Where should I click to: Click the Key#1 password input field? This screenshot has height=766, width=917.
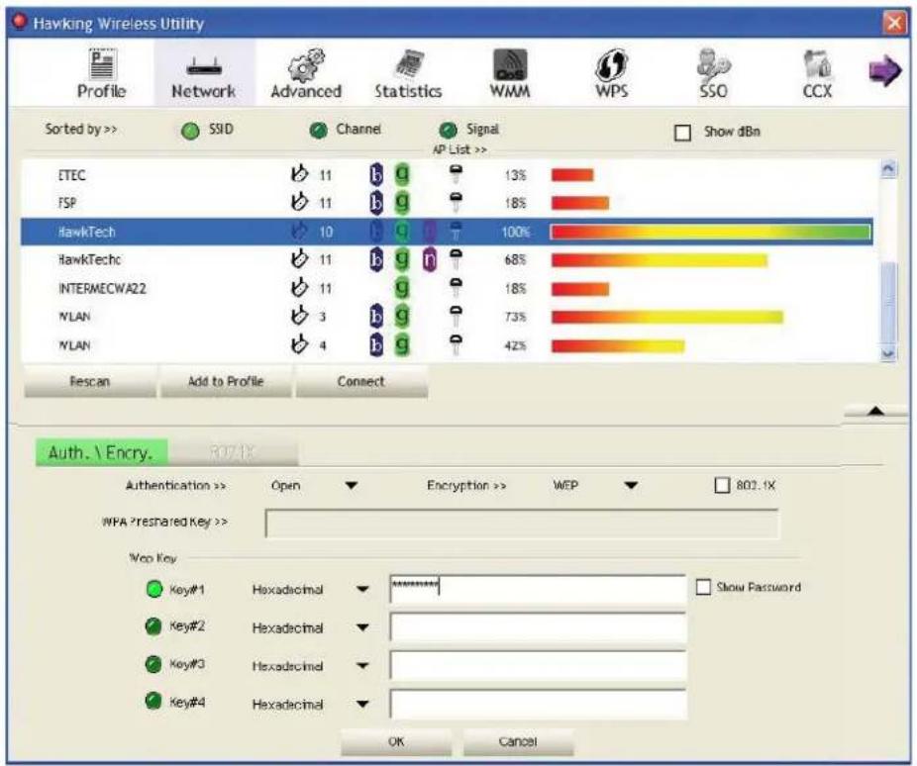pos(538,589)
